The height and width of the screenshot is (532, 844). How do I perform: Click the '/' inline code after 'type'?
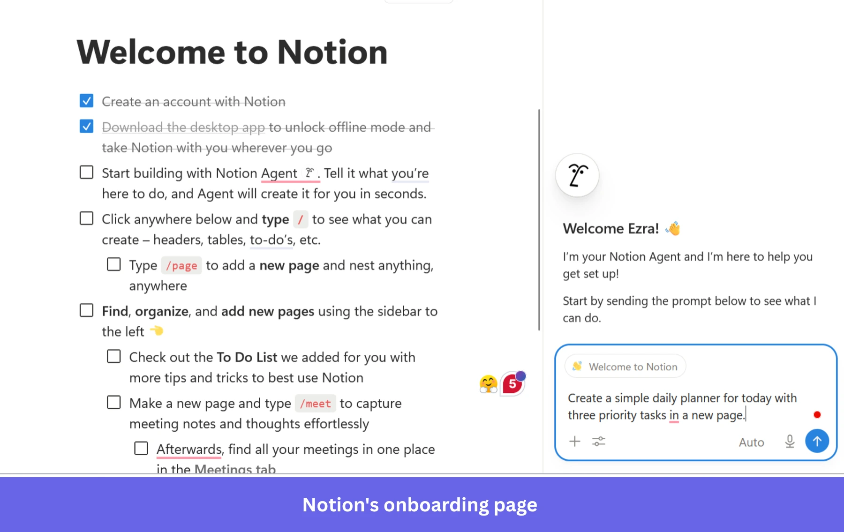(301, 219)
